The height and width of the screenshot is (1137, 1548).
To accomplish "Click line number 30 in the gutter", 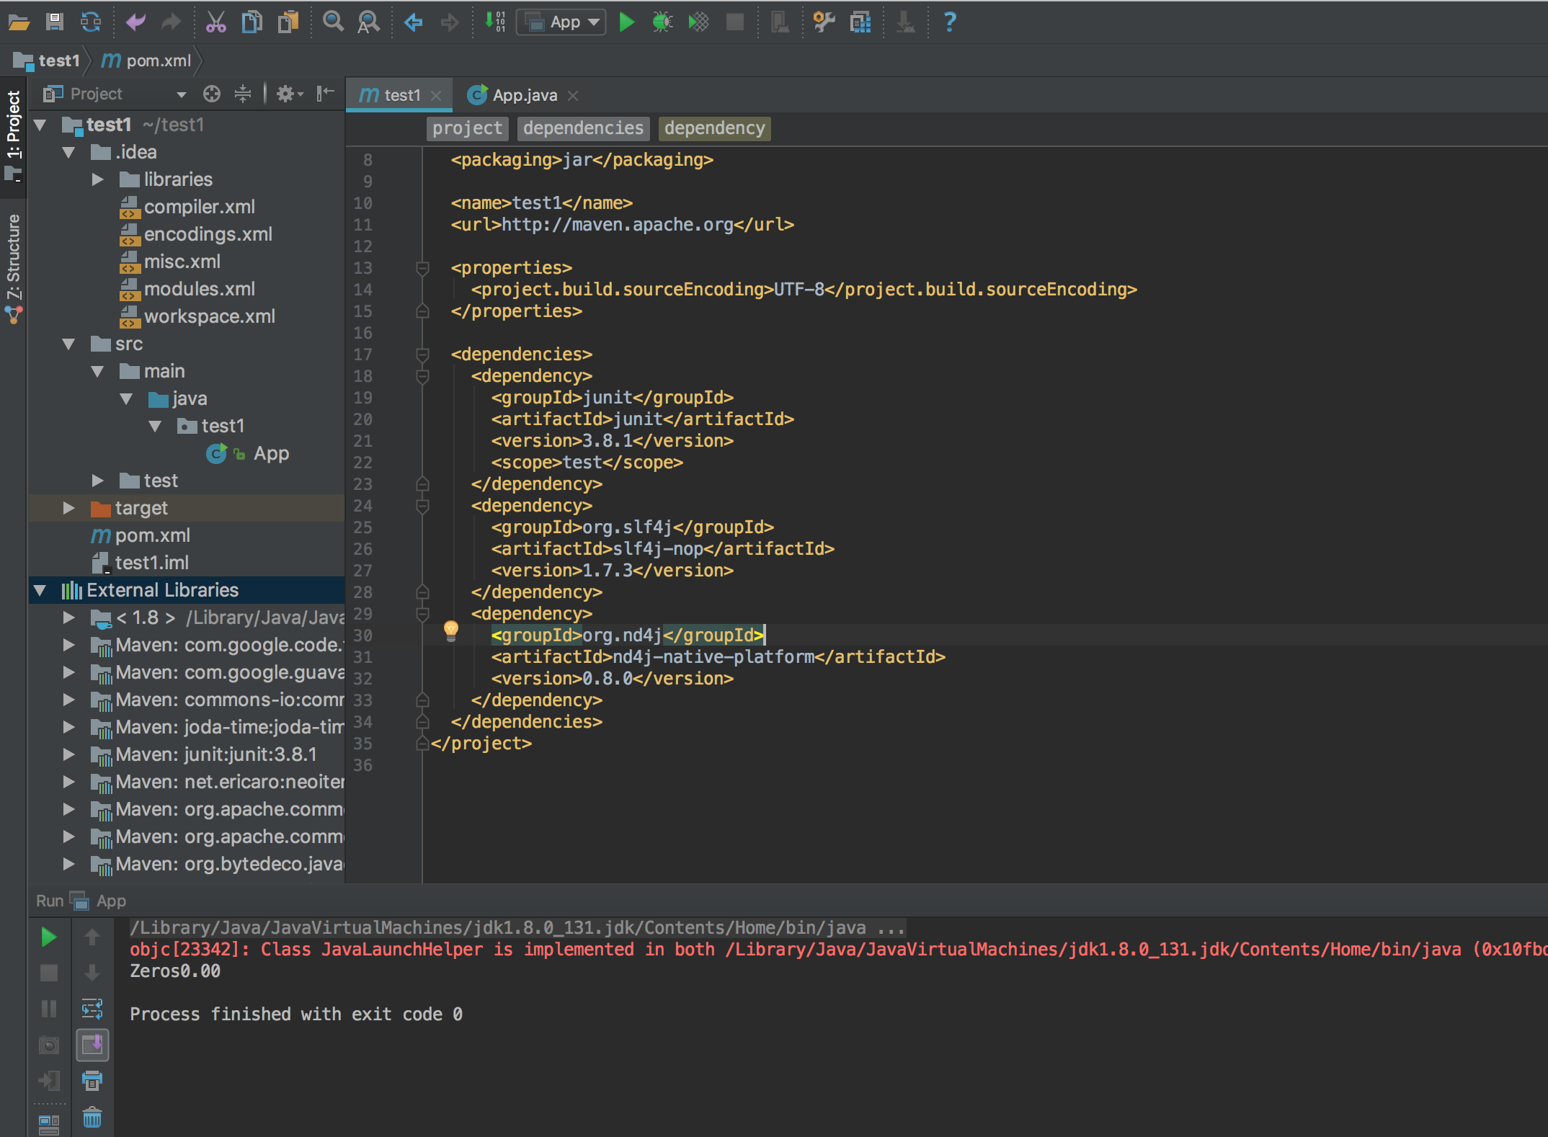I will pyautogui.click(x=364, y=636).
